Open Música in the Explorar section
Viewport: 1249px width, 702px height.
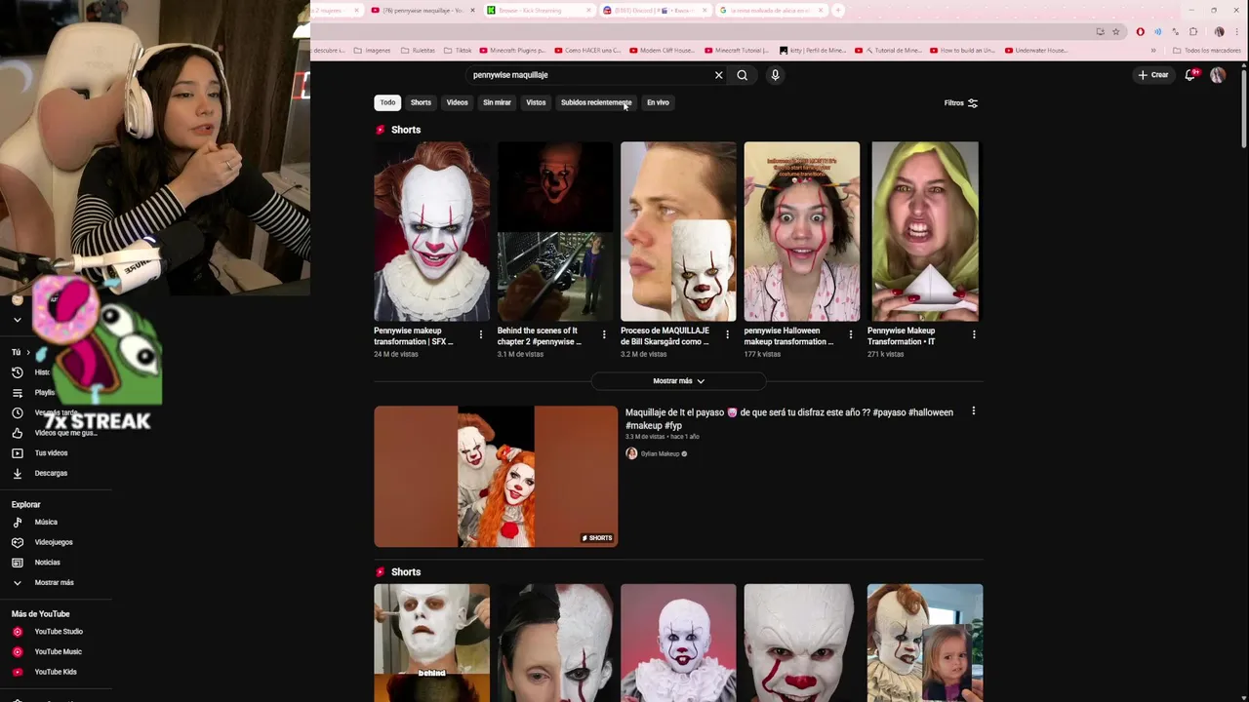[46, 522]
